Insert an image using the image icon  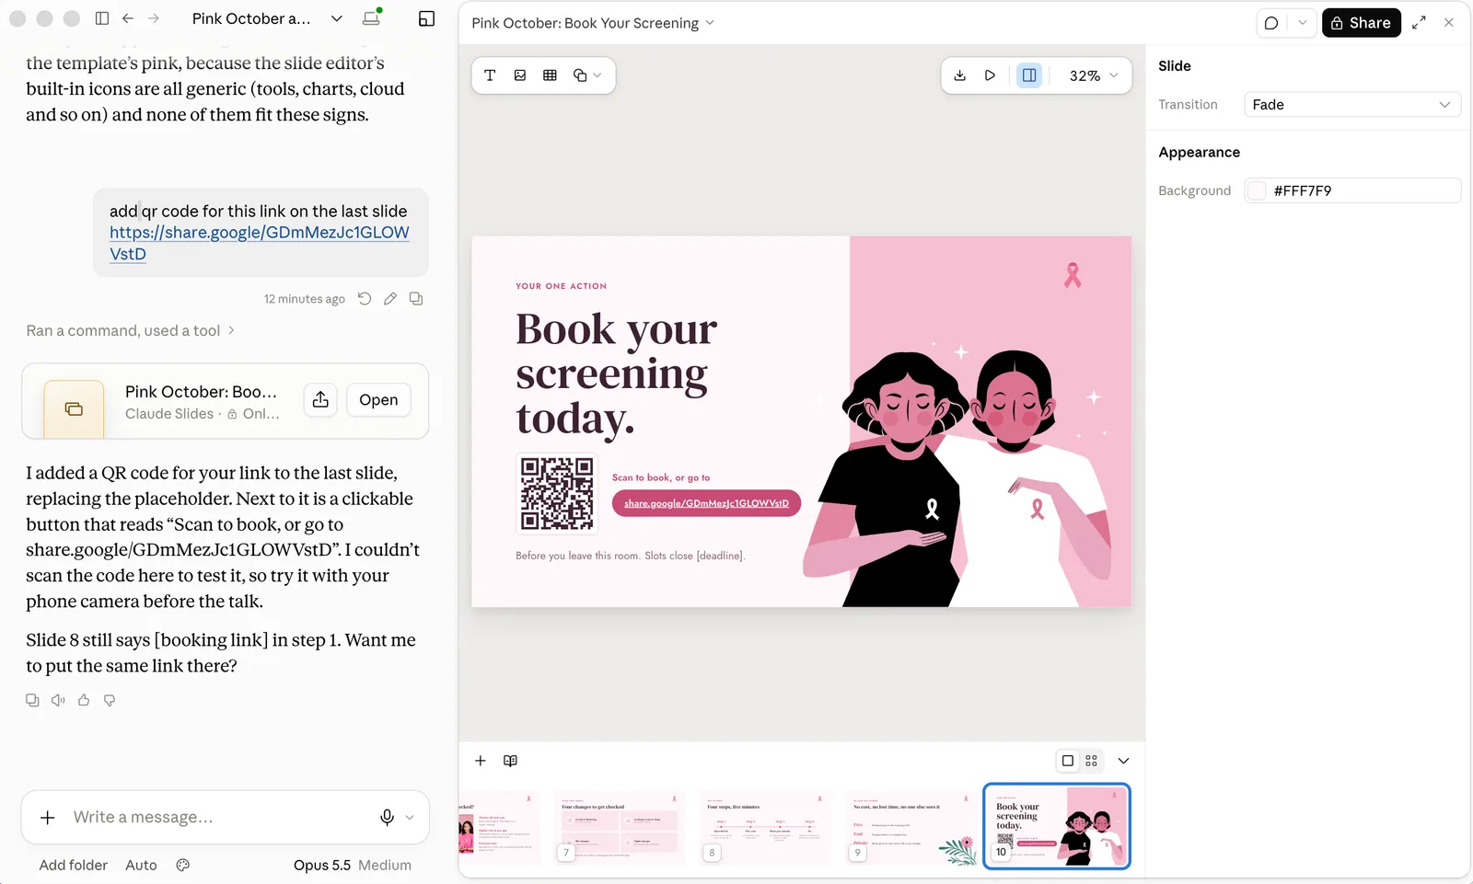click(x=520, y=75)
